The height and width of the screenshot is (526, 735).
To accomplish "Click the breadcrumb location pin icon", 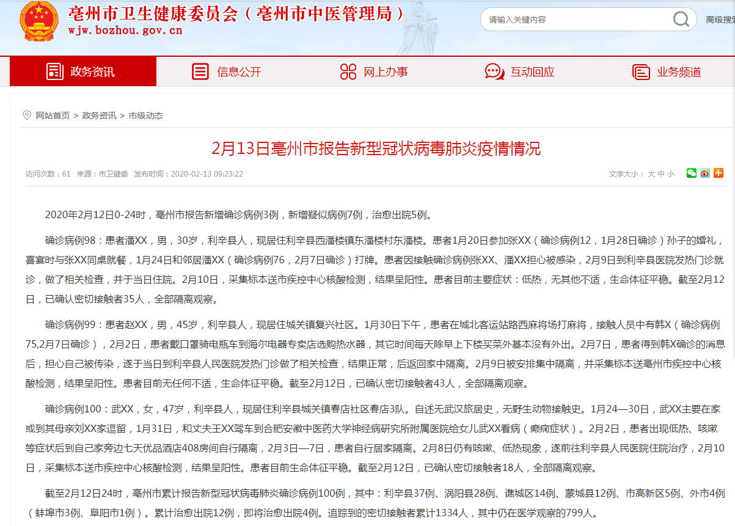I will 27,115.
